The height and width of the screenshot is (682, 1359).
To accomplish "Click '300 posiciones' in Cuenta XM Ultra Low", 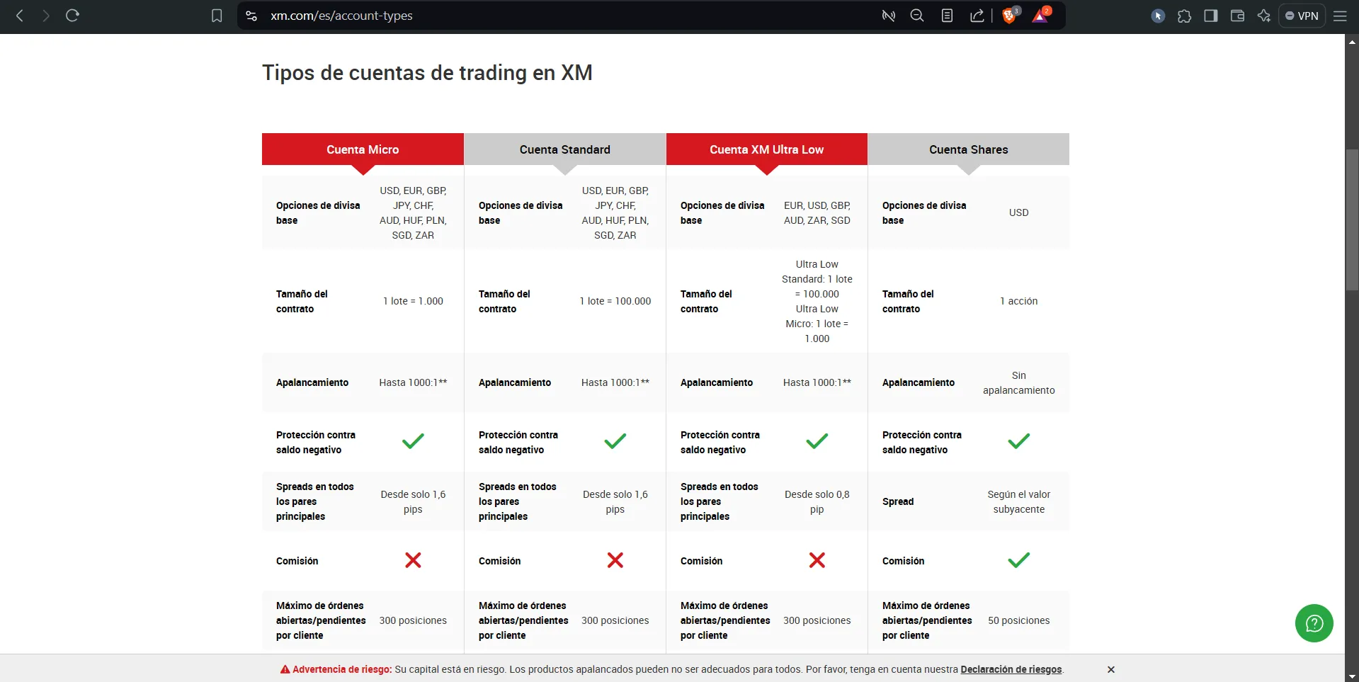I will 817,620.
